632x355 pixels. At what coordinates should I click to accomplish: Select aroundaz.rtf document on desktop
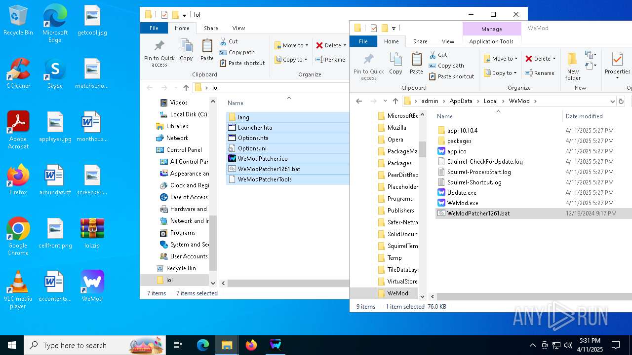pyautogui.click(x=55, y=180)
